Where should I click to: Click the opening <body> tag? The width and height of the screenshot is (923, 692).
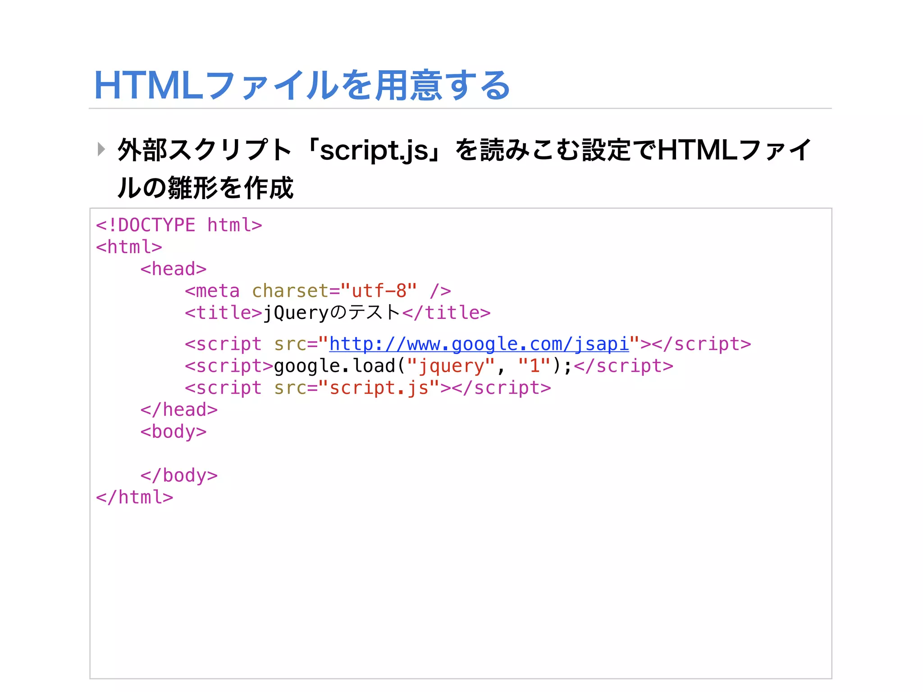tap(174, 432)
